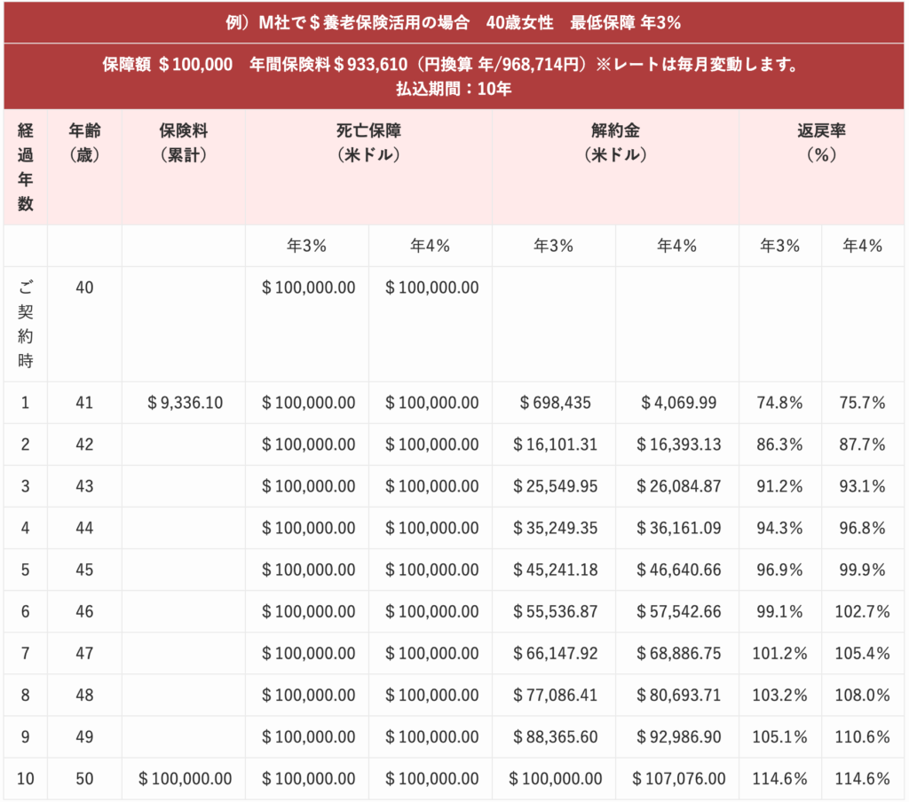
Task: Click the age cell '49'
Action: [84, 736]
